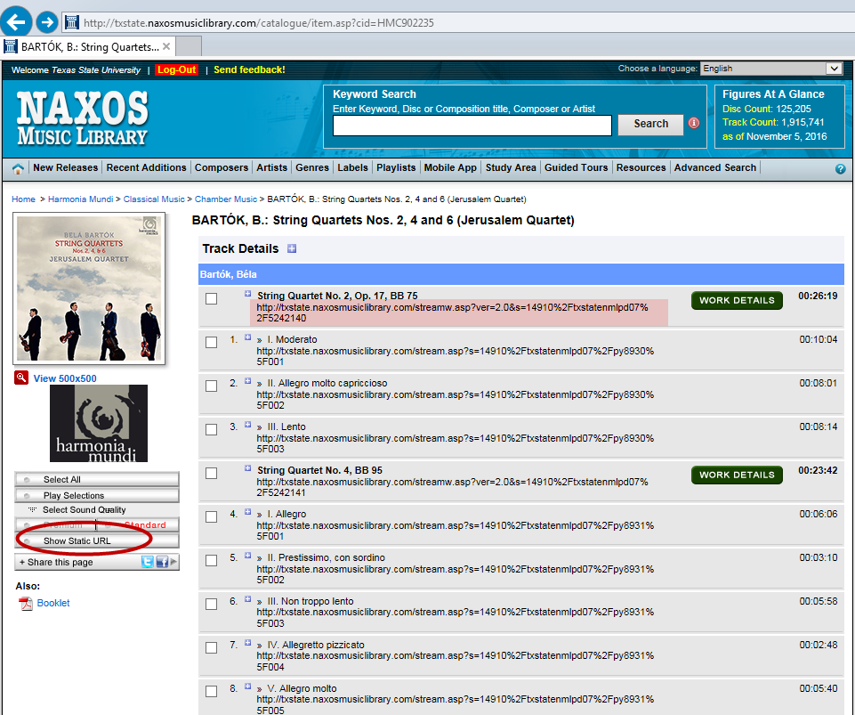Close the BARTÓK String Quartets browser tab

(x=166, y=46)
